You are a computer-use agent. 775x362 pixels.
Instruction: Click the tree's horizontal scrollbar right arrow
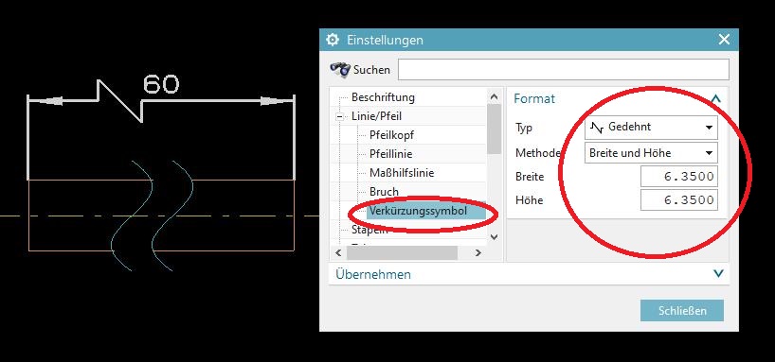tap(478, 253)
